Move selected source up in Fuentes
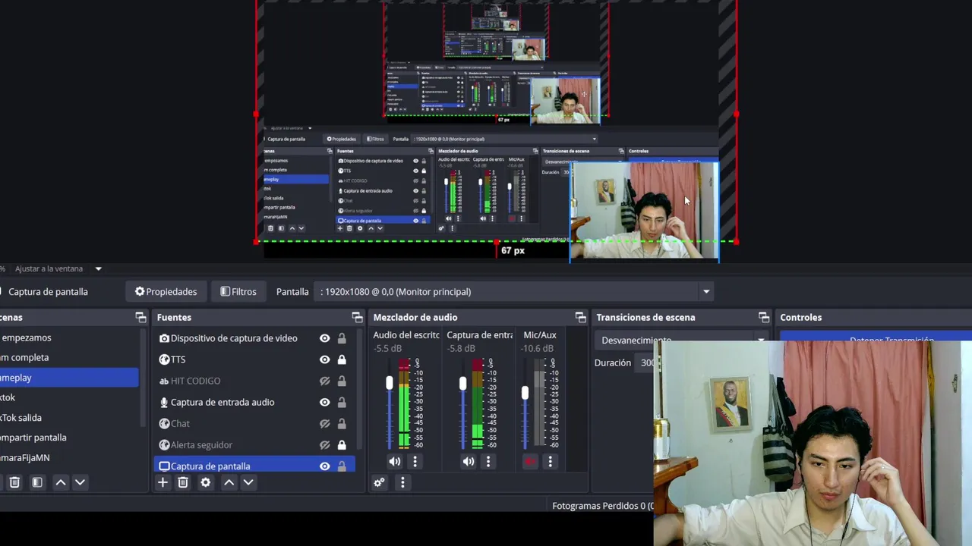This screenshot has width=972, height=546. pyautogui.click(x=229, y=482)
